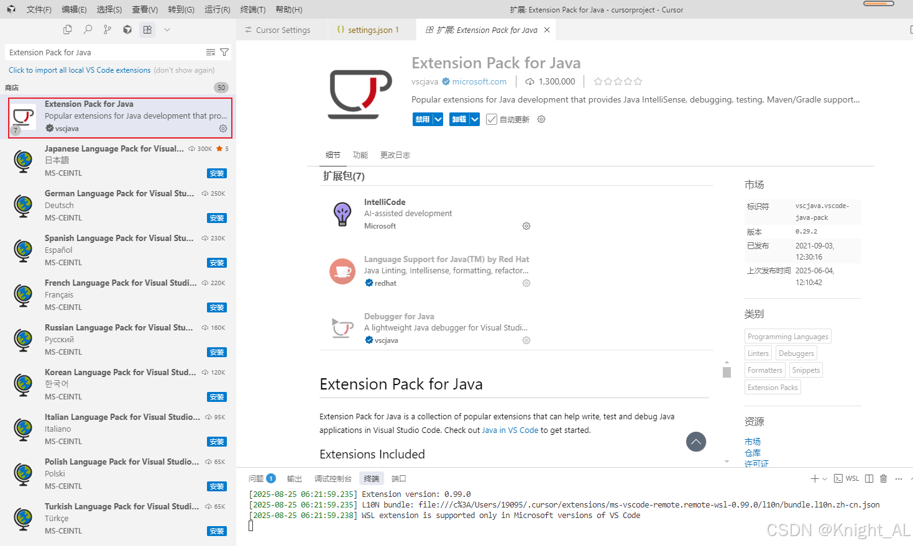913x546 pixels.
Task: Open extension manage gear beside 自动更新
Action: (541, 119)
